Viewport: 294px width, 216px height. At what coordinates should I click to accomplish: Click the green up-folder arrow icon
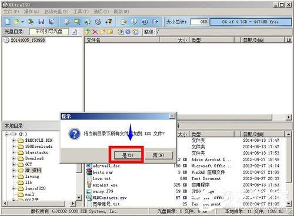click(x=88, y=32)
